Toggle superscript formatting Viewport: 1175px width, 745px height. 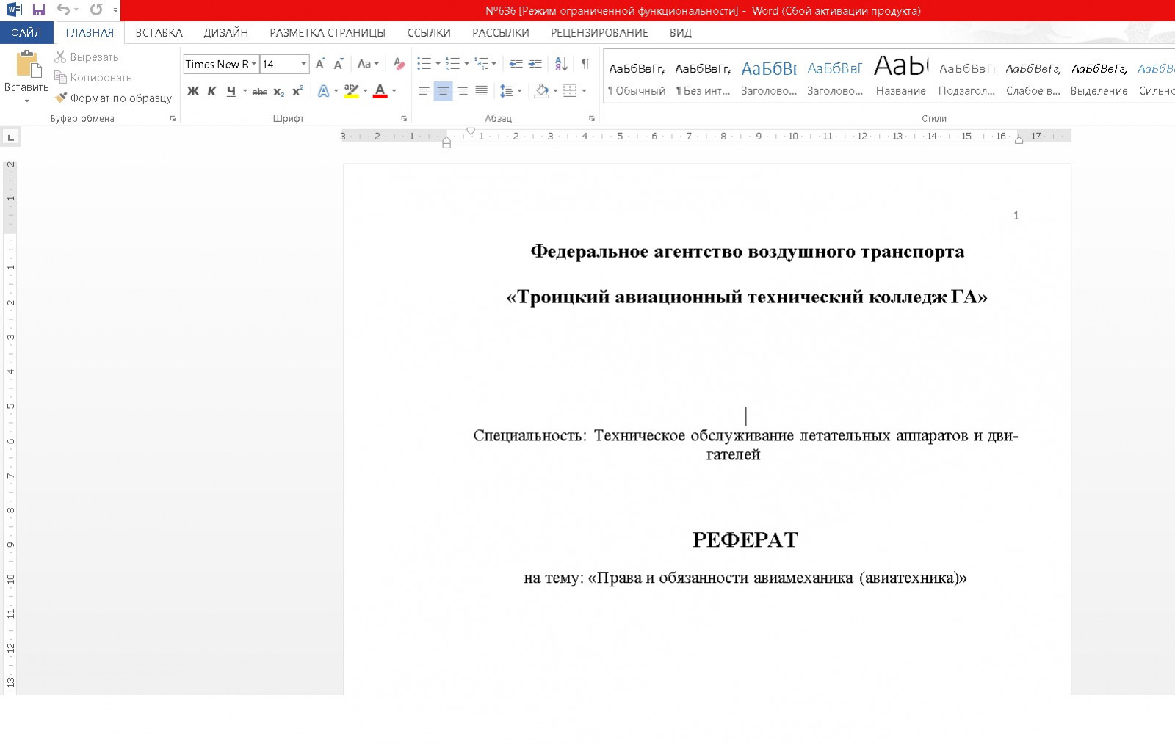click(x=297, y=91)
